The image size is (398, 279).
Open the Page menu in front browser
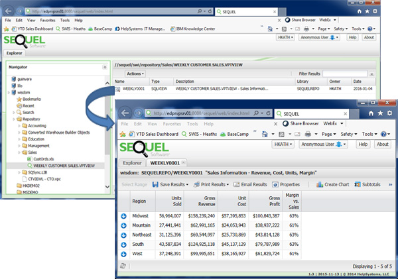click(329, 134)
